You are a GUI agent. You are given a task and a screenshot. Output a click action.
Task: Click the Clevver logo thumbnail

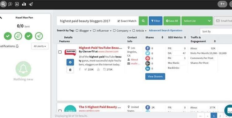[x=70, y=53]
